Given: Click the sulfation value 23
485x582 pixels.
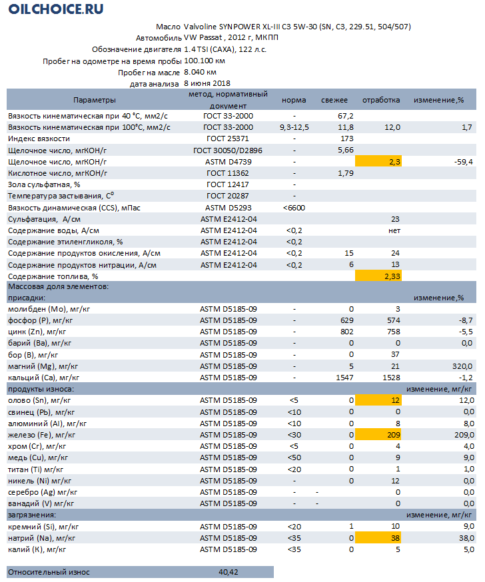Looking at the screenshot, I should pyautogui.click(x=395, y=219).
